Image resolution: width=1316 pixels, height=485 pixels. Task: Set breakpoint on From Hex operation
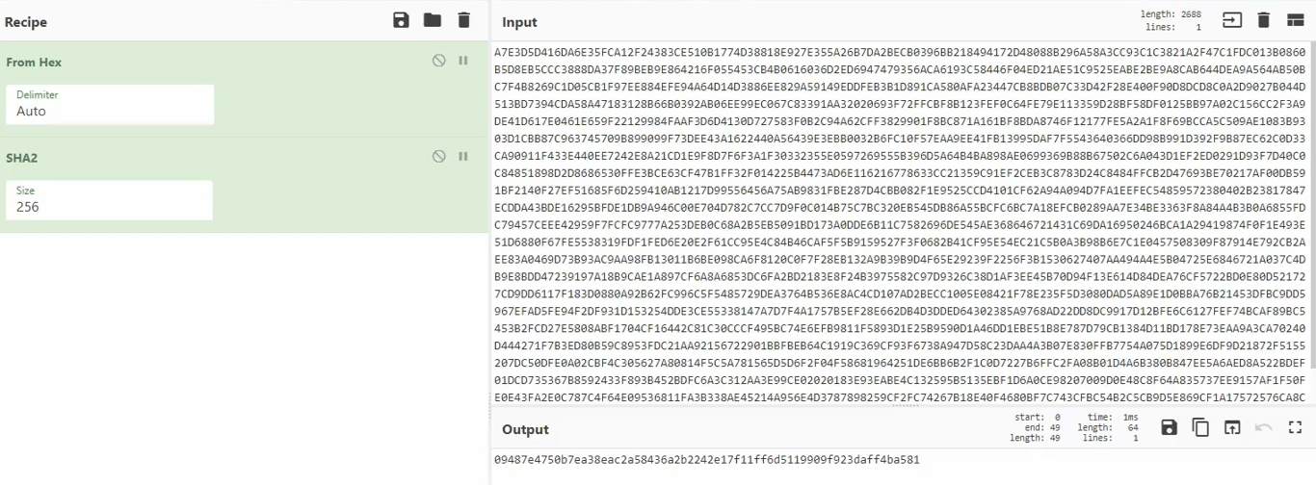click(x=463, y=61)
